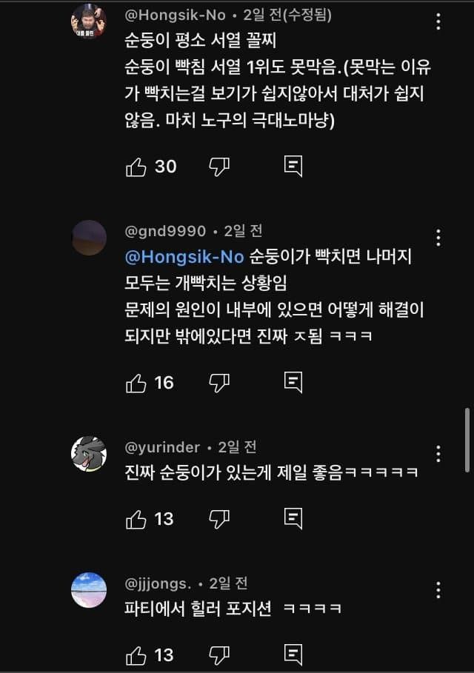Image resolution: width=474 pixels, height=673 pixels.
Task: Reply to the @gnd9990 comment
Action: click(x=293, y=382)
